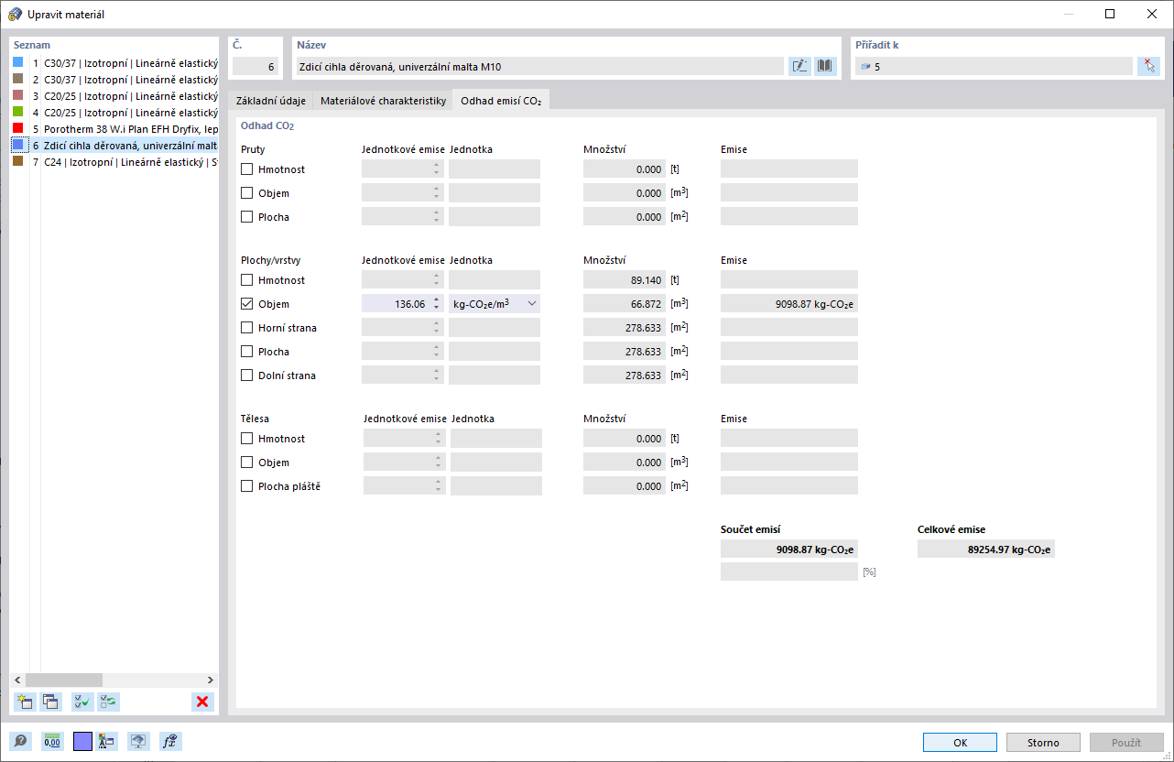Enable Objem checkbox under Pruty
This screenshot has width=1174, height=762.
point(246,193)
